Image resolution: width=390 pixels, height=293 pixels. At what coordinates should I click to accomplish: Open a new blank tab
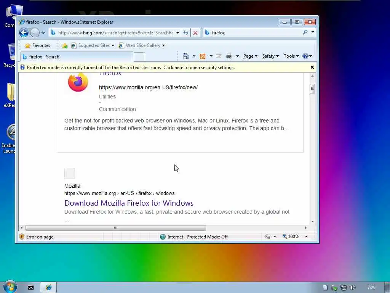pyautogui.click(x=139, y=57)
